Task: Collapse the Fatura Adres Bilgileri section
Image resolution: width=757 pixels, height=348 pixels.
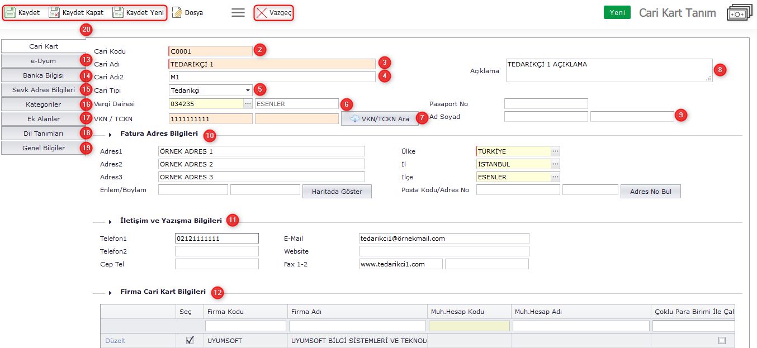Action: pyautogui.click(x=110, y=135)
